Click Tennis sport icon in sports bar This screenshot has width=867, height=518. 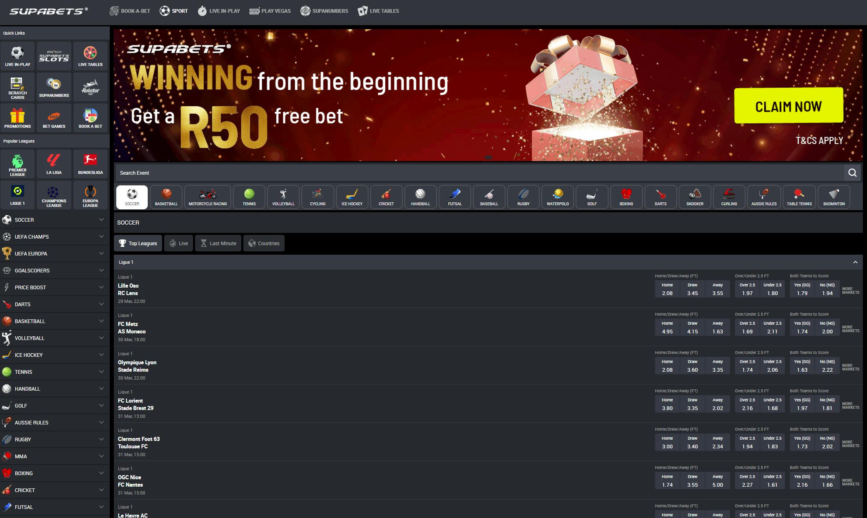(249, 196)
